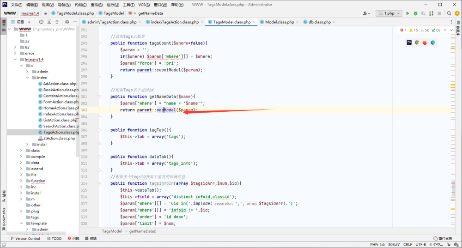The height and width of the screenshot is (248, 462).
Task: Open in Firefox browser icon
Action: (425, 42)
